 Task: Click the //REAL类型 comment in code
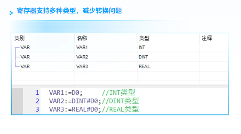[x=120, y=110]
